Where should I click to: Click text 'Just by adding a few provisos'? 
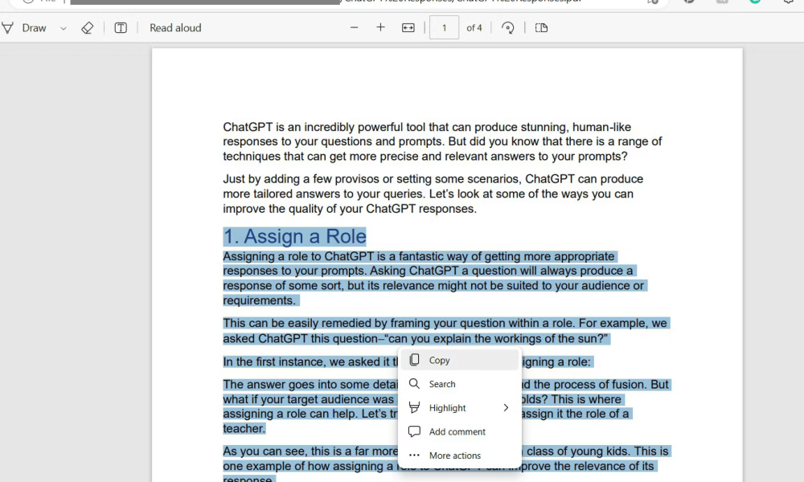click(x=301, y=179)
